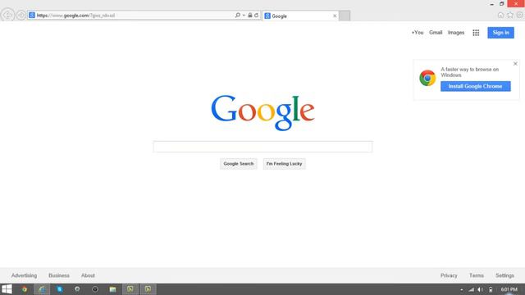Open the +You link
The image size is (525, 295).
pyautogui.click(x=418, y=33)
